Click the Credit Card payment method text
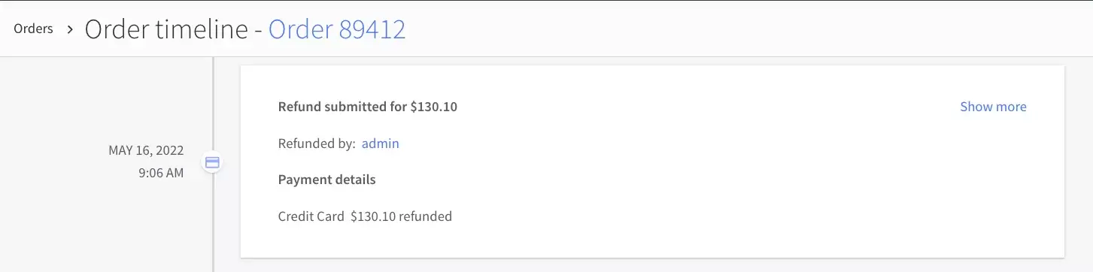The width and height of the screenshot is (1093, 272). (x=311, y=216)
